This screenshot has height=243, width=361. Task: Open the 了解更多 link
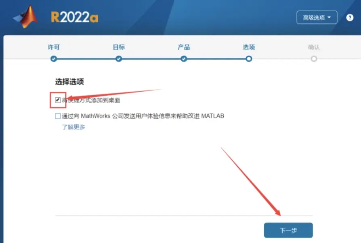point(73,127)
